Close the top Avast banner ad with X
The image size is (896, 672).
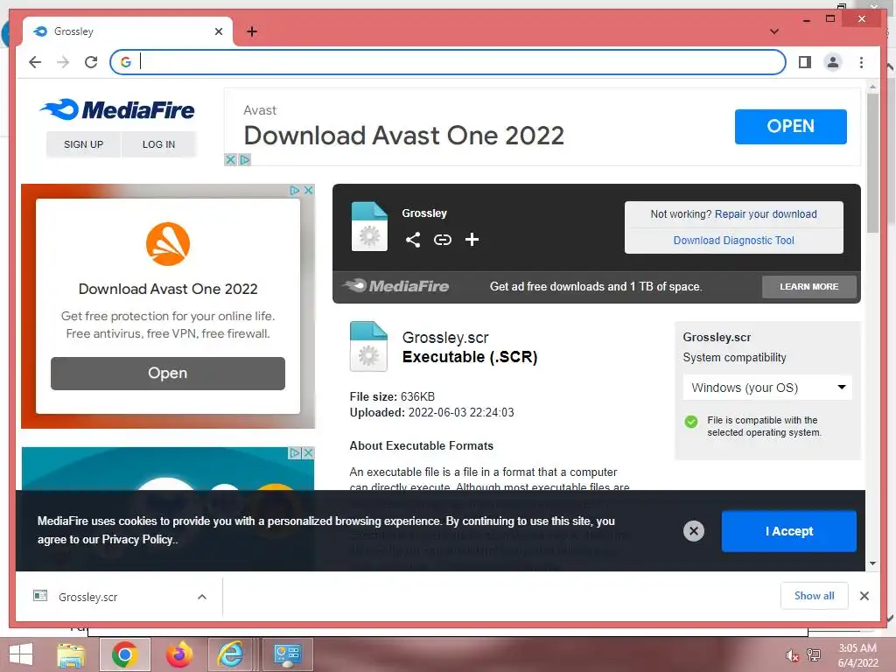[x=230, y=160]
